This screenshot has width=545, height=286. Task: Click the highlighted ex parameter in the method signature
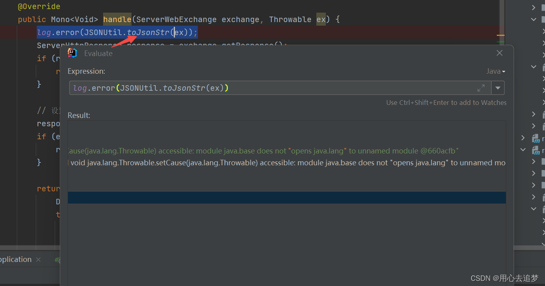coord(321,19)
